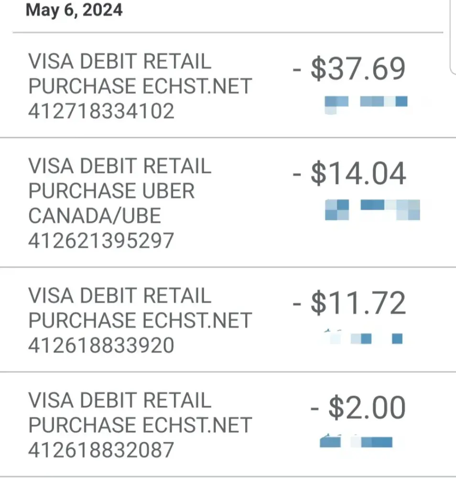The image size is (456, 478).
Task: Click the -$14.04 amount
Action: [349, 174]
